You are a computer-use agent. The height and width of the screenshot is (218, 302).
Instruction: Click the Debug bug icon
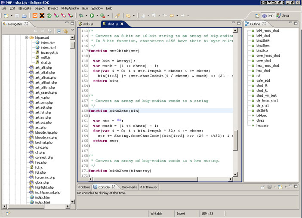coord(81,15)
